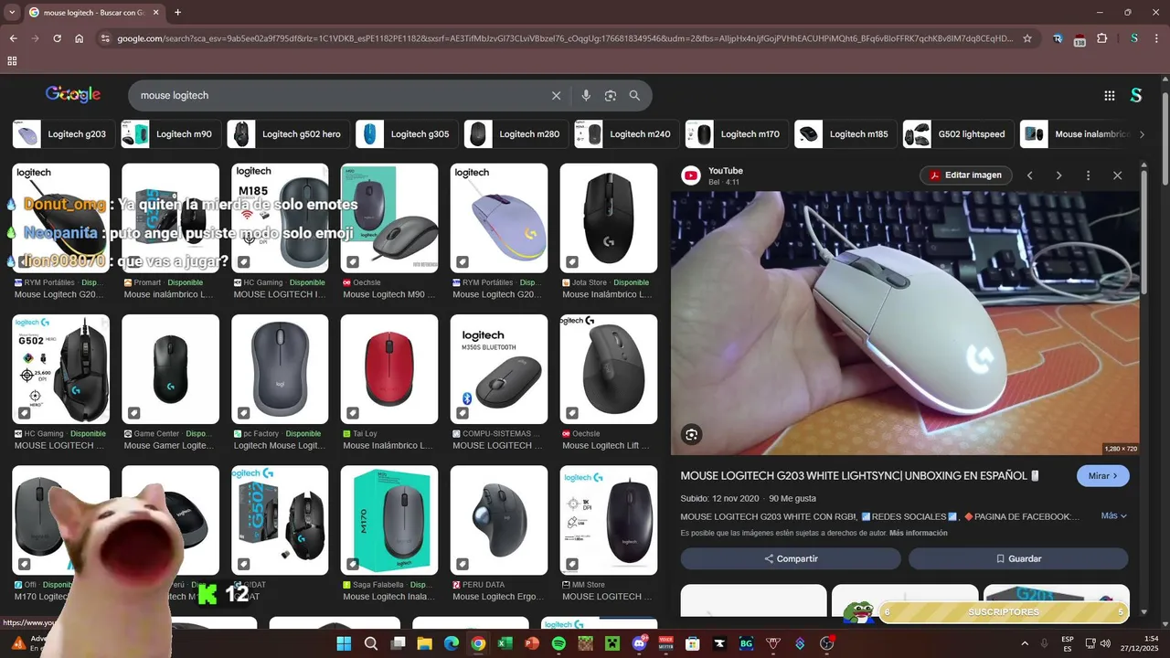
Task: Open Discord from taskbar
Action: click(x=639, y=643)
